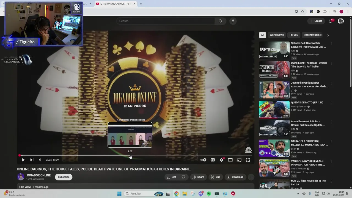Open YouTube notifications bell
This screenshot has width=352, height=198.
tap(331, 21)
